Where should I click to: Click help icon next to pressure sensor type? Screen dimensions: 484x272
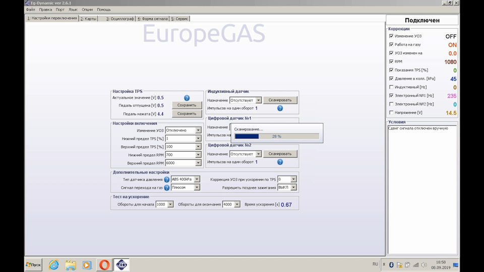tap(167, 179)
